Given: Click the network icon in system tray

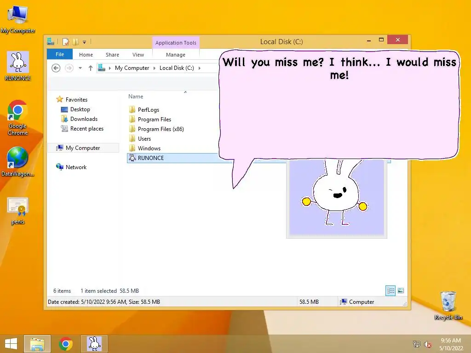Looking at the screenshot, I should [416, 344].
